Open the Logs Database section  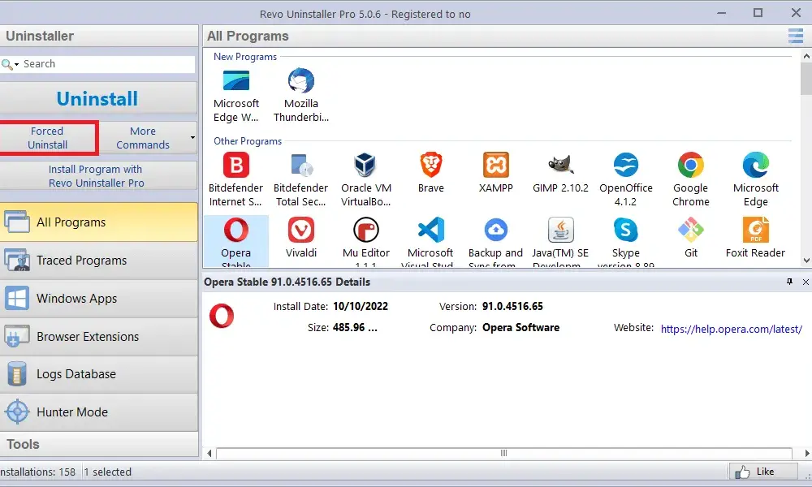click(x=98, y=374)
